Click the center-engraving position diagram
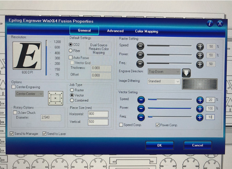The width and height of the screenshot is (232, 169). coord(55,98)
